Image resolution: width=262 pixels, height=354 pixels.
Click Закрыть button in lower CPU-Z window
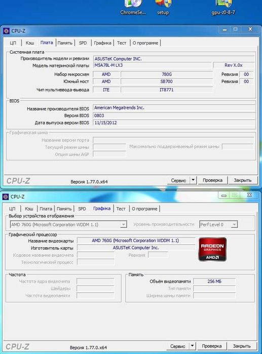tap(242, 346)
